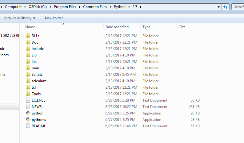Go to Computer in the breadcrumb
This screenshot has height=143, width=244.
click(13, 7)
